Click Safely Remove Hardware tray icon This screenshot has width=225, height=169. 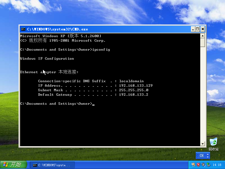(208, 165)
